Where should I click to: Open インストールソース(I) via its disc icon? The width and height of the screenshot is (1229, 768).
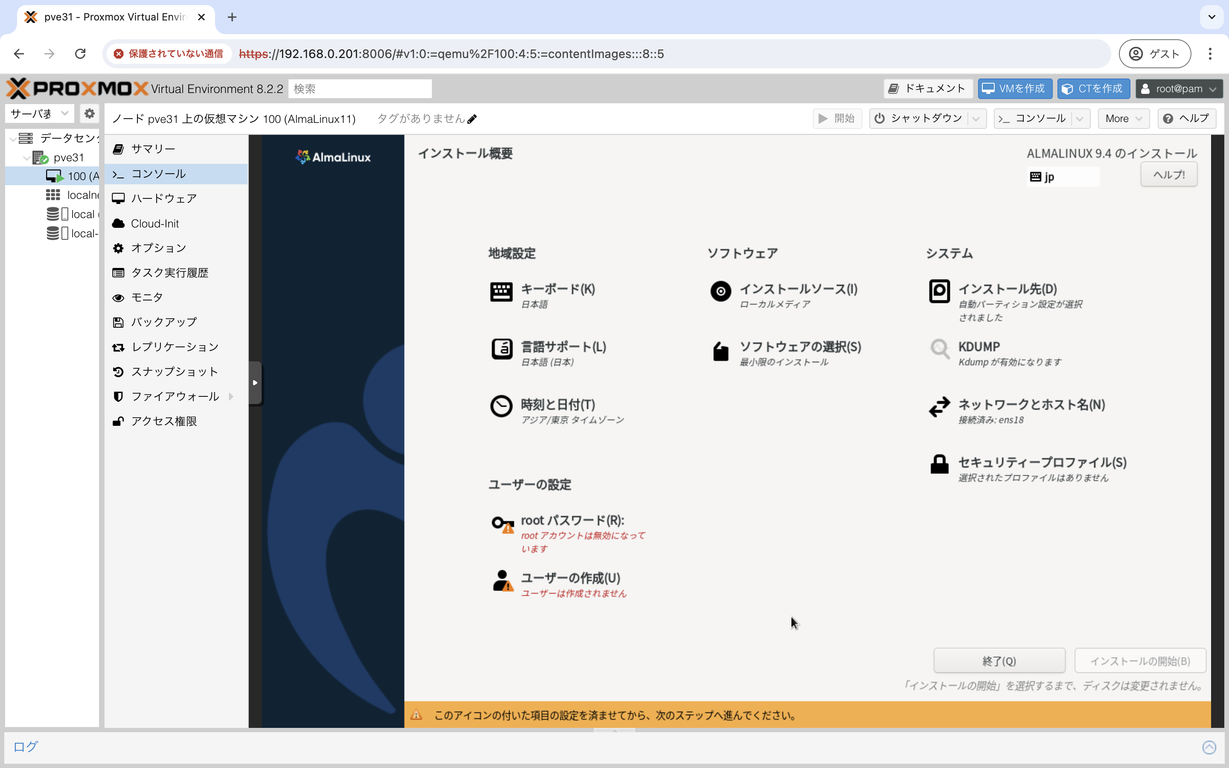pos(720,291)
